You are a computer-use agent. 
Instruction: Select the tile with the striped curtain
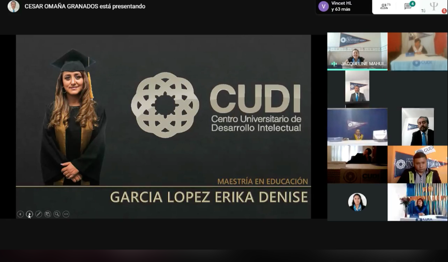coord(417,202)
